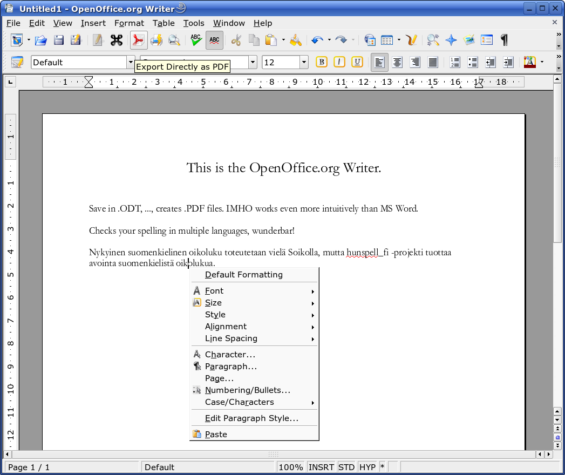Click the black knot icon next to Edit File
The width and height of the screenshot is (565, 475).
point(117,40)
